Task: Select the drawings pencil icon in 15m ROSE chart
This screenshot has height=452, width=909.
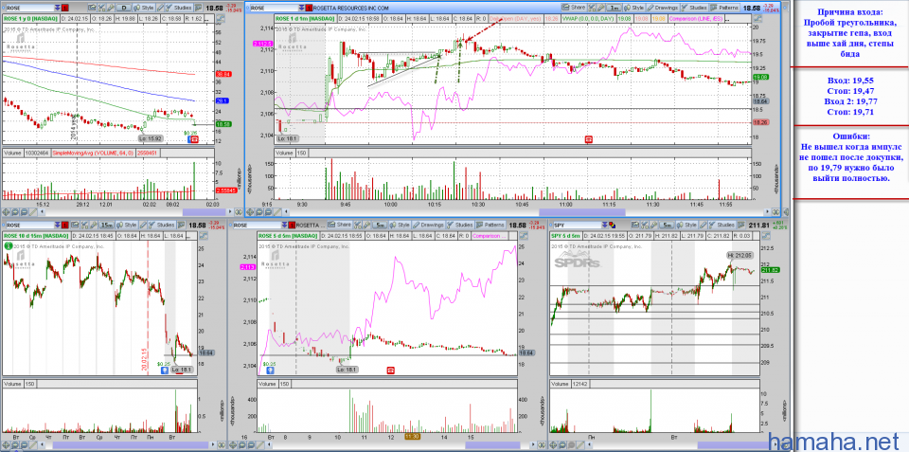Action: click(x=143, y=225)
